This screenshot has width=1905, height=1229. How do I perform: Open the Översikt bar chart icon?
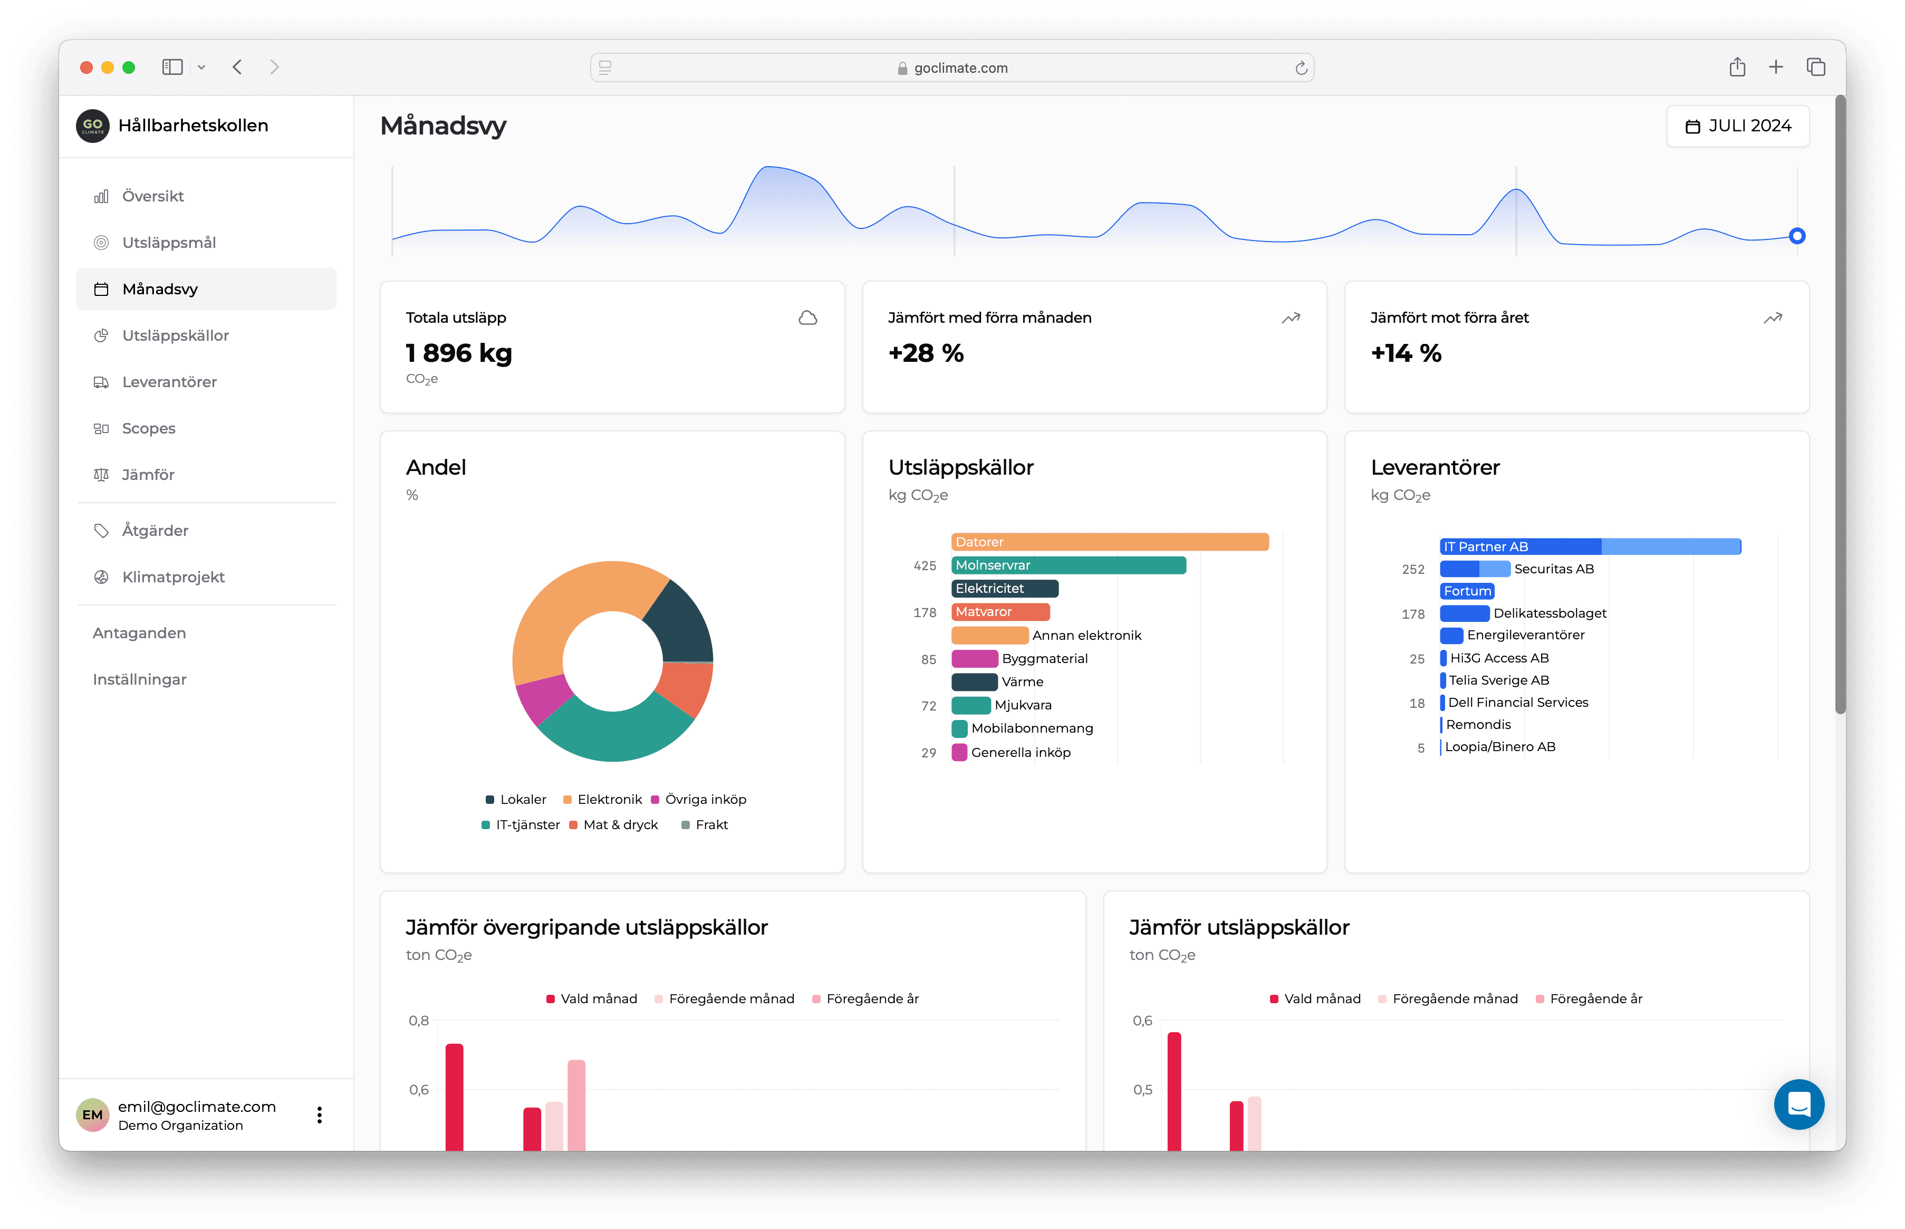pyautogui.click(x=101, y=196)
